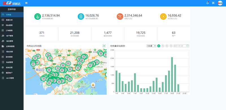This screenshot has width=226, height=110.
Task: Click the 天后庙 temple marker on the map
Action: (x=93, y=84)
